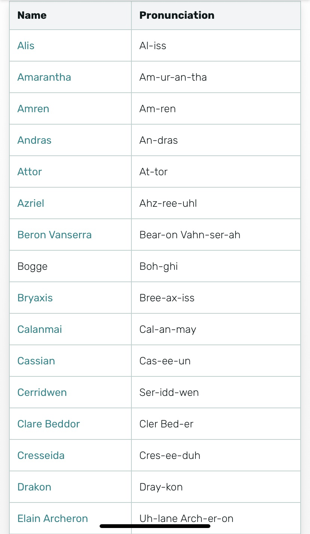The height and width of the screenshot is (534, 310).
Task: Click the Pronunciation column header
Action: click(x=177, y=15)
